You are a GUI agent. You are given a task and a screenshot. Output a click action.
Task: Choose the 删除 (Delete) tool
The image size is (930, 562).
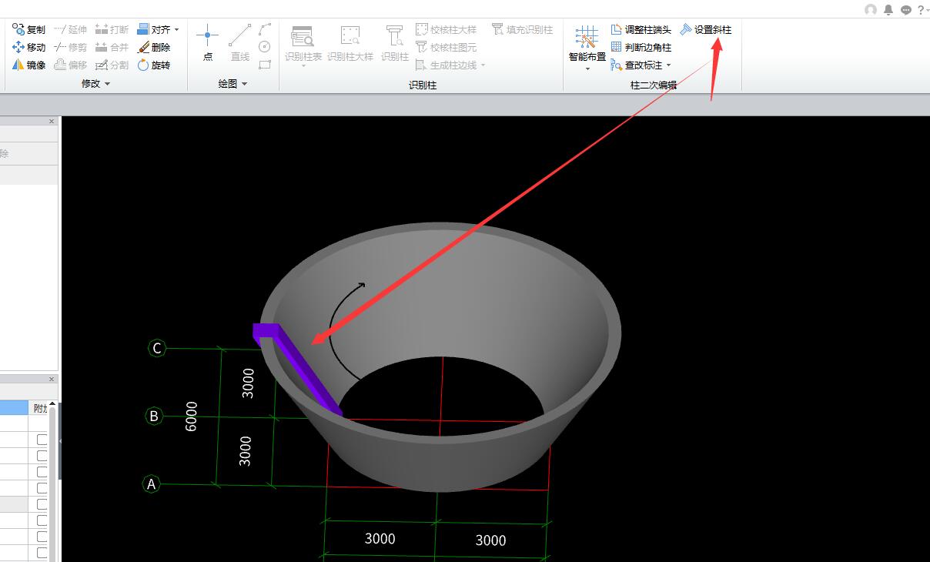[154, 47]
